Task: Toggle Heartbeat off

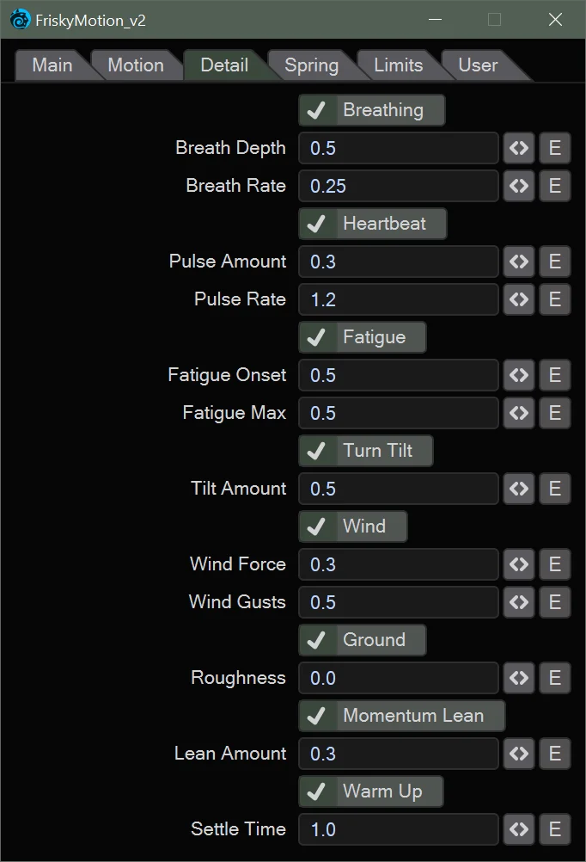Action: point(372,224)
